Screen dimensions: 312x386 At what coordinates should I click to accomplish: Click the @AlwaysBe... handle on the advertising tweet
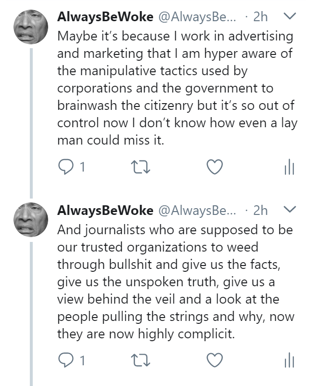click(197, 17)
